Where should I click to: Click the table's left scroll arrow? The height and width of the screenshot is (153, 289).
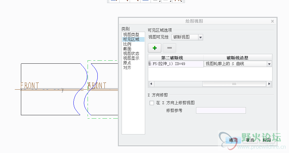pos(151,84)
